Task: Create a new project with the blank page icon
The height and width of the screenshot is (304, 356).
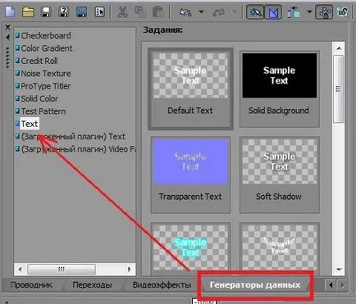Action: coord(11,12)
